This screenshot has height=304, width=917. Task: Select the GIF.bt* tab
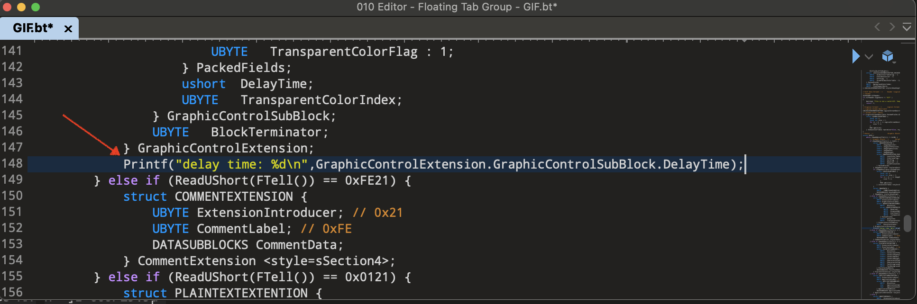click(33, 28)
